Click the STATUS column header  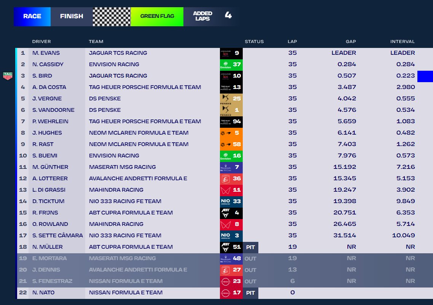point(254,41)
